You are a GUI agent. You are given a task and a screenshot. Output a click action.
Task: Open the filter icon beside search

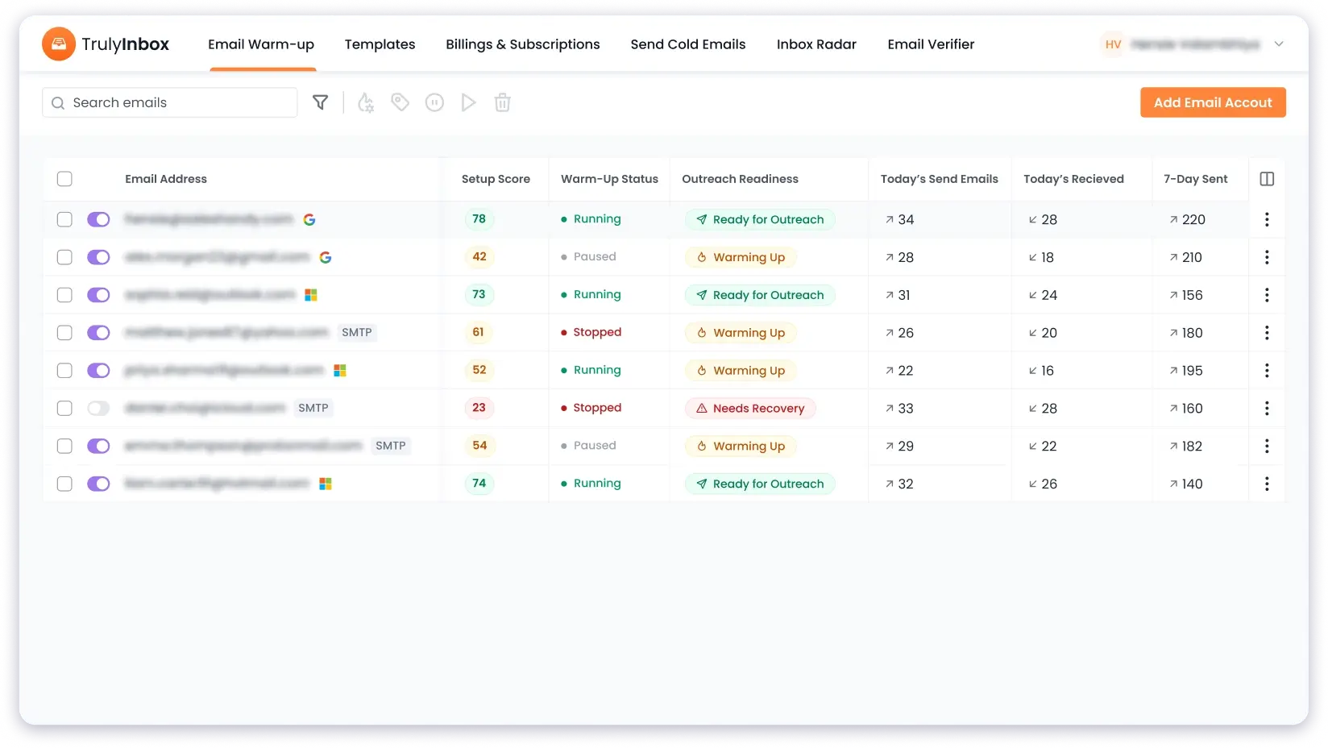pyautogui.click(x=320, y=102)
